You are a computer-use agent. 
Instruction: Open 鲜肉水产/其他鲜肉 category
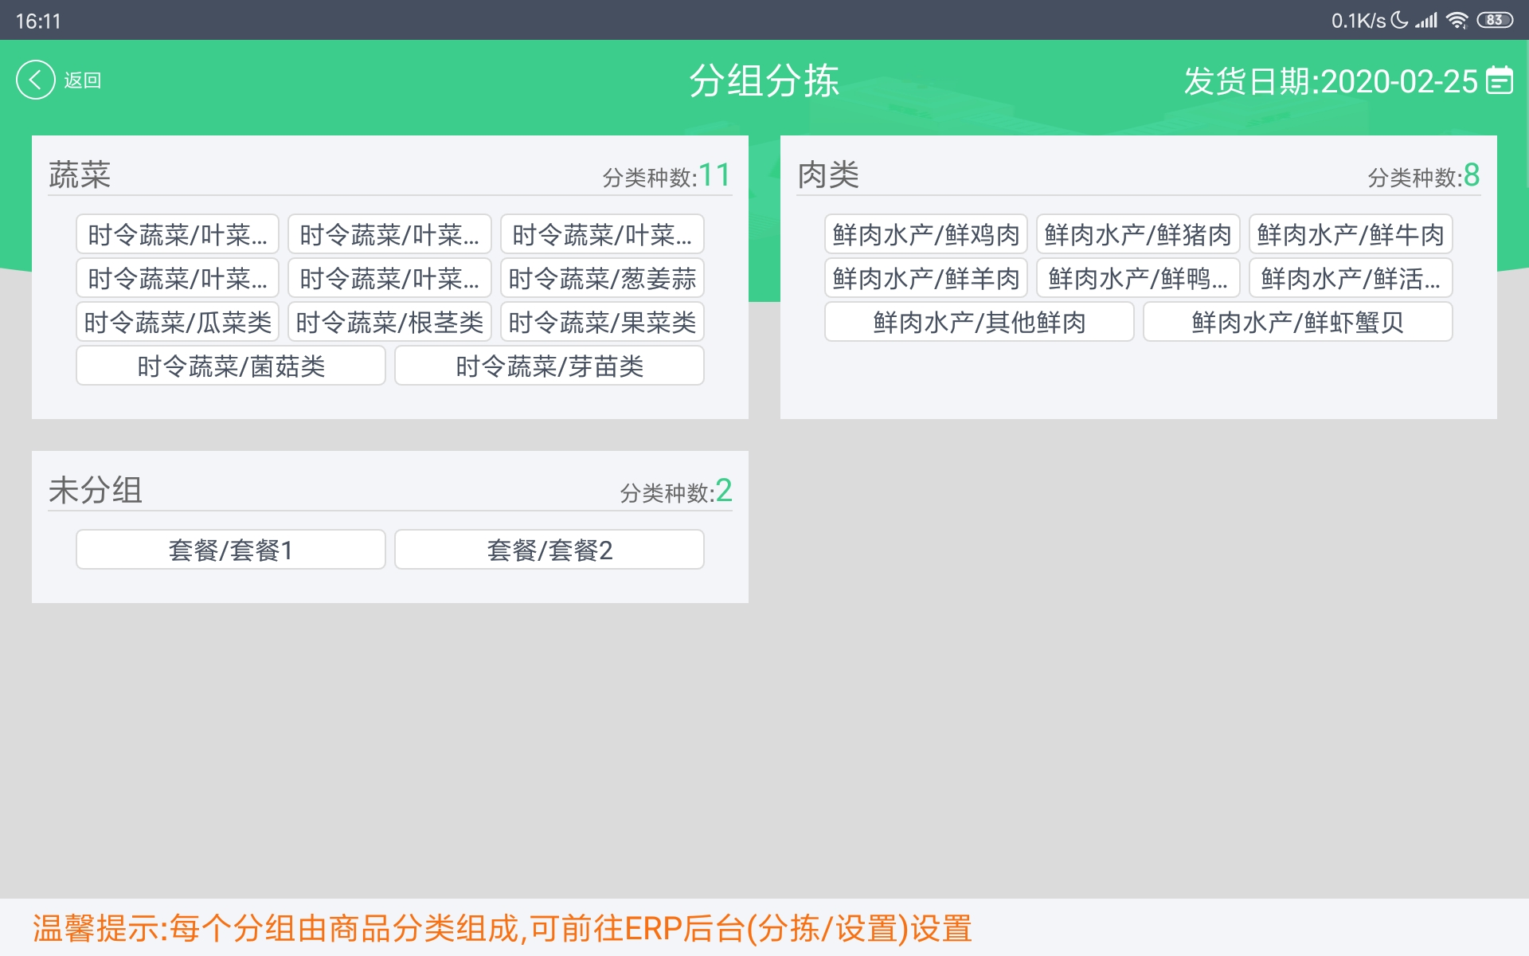[x=980, y=322]
